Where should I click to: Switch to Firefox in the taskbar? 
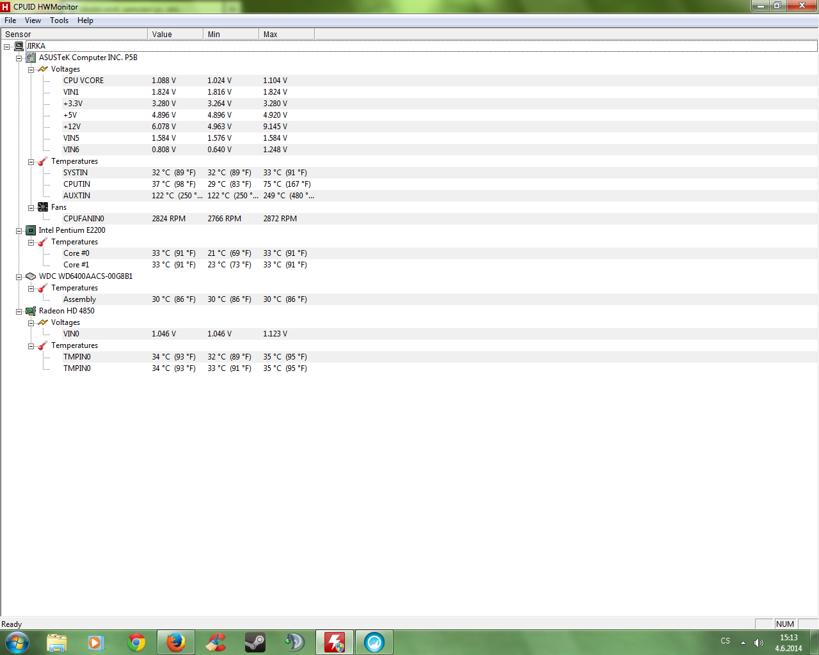click(176, 642)
